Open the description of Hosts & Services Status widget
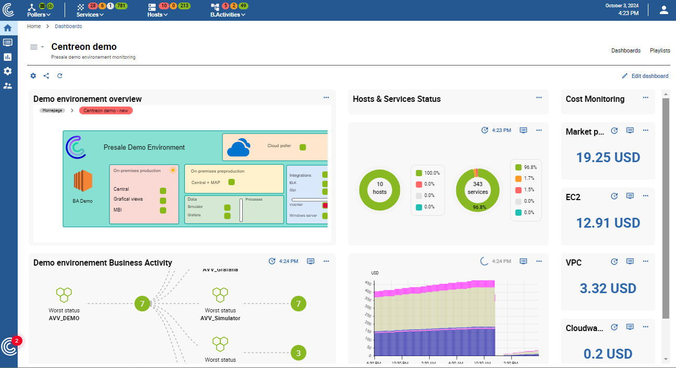Image resolution: width=676 pixels, height=368 pixels. tap(523, 130)
